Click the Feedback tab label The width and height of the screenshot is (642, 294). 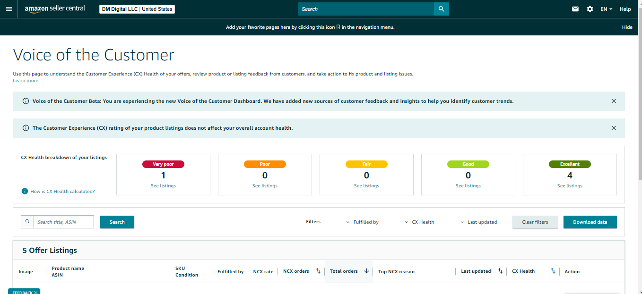(x=22, y=293)
